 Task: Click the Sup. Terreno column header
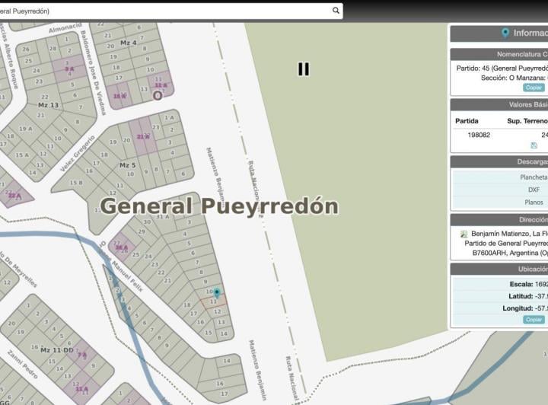click(527, 121)
